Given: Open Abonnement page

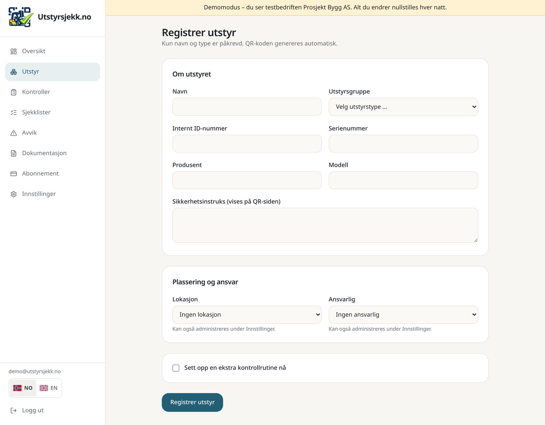Looking at the screenshot, I should coord(52,174).
